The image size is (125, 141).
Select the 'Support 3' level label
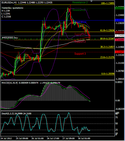pyautogui.click(x=80, y=54)
